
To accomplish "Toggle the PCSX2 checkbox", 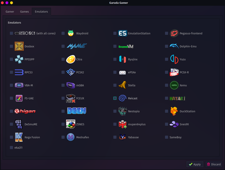I will tap(63, 72).
